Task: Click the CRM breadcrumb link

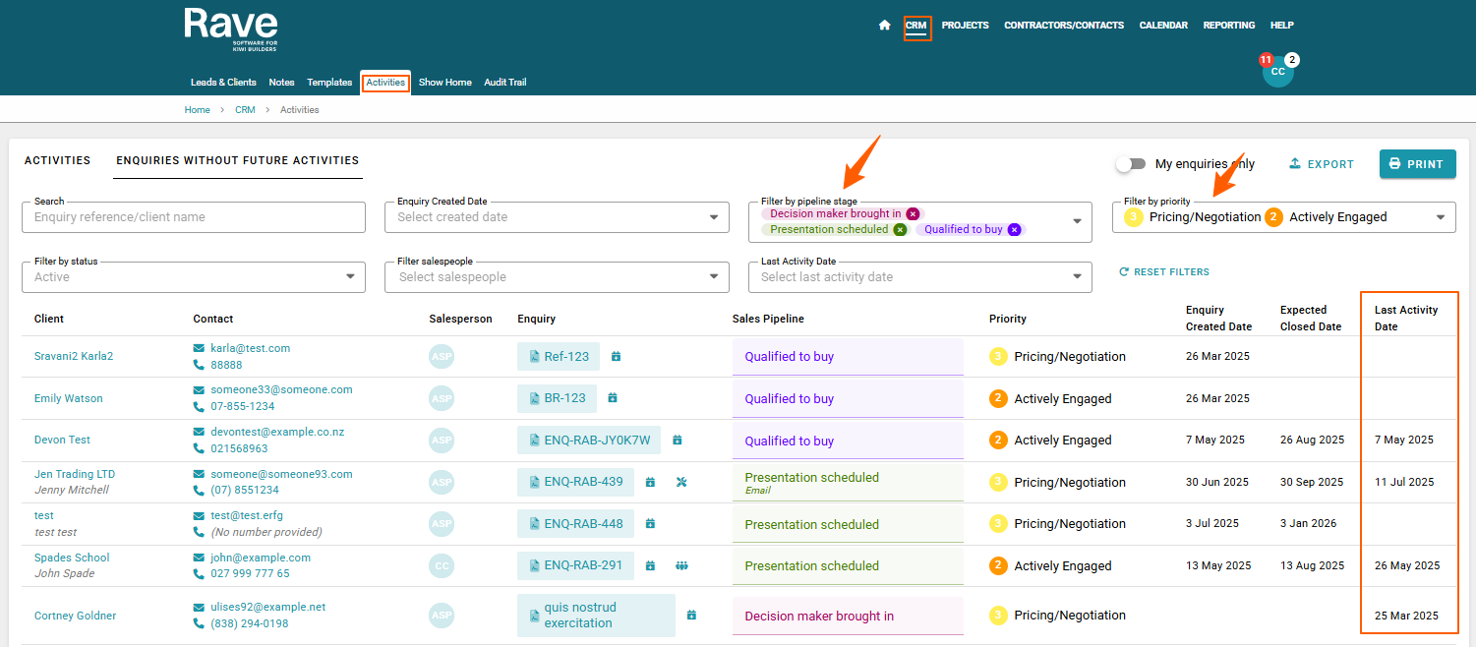Action: point(245,110)
